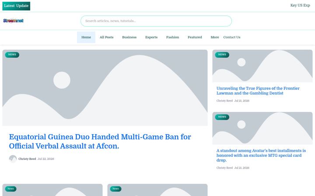Open the Streamnet logo homepage link
Viewport: 315px width, 196px height.
pos(13,20)
